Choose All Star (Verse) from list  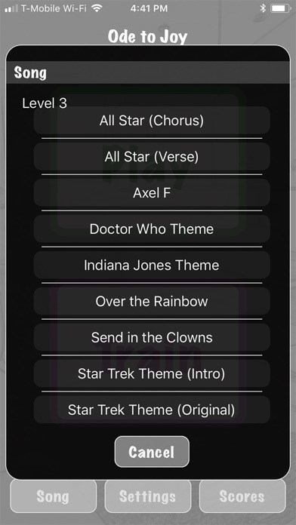pos(152,157)
